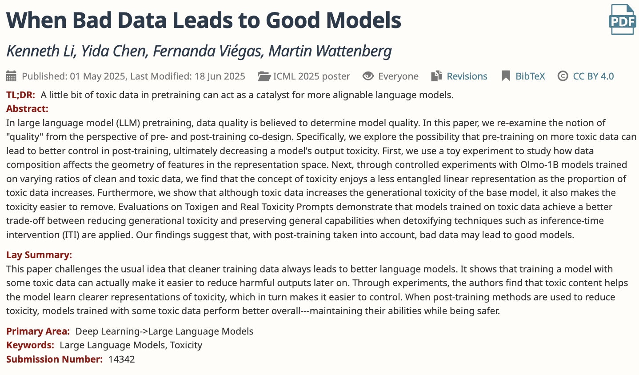
Task: Click the 'Everyone' readers label
Action: click(x=398, y=76)
